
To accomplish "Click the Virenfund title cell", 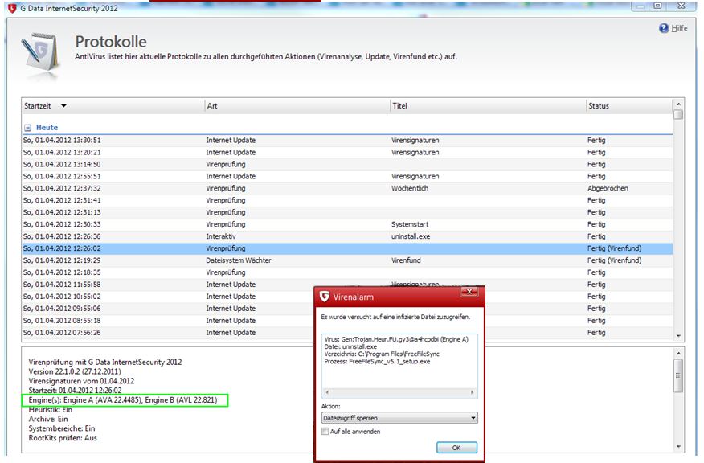I will [406, 260].
